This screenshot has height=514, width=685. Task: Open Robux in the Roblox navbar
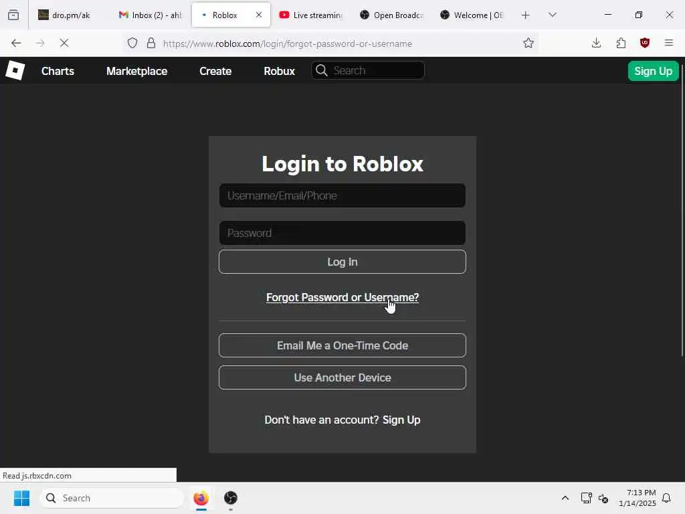pos(279,71)
